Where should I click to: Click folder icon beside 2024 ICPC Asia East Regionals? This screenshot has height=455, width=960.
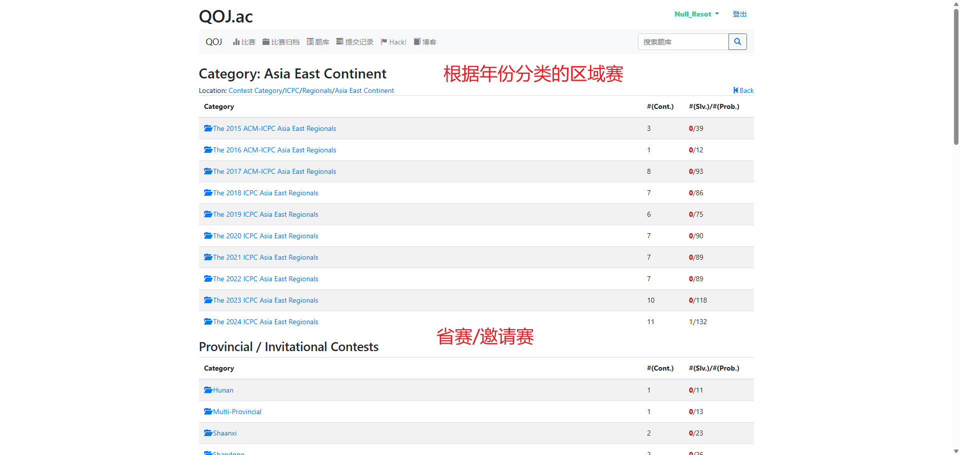point(207,322)
